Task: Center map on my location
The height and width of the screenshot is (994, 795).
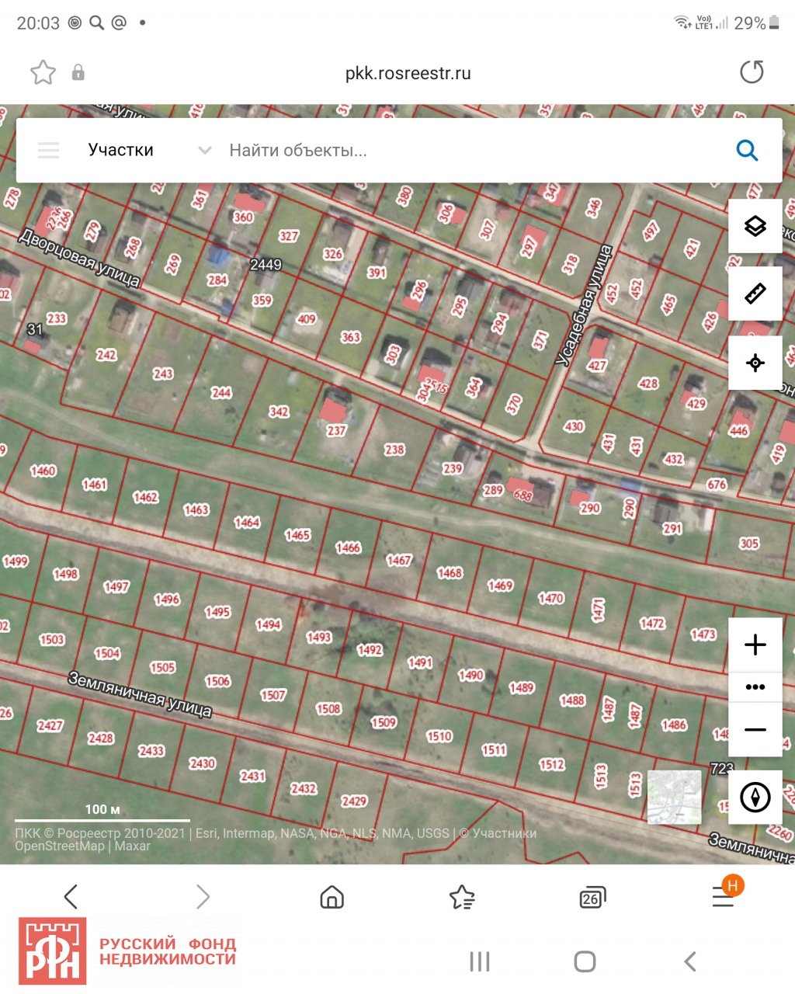Action: 755,363
